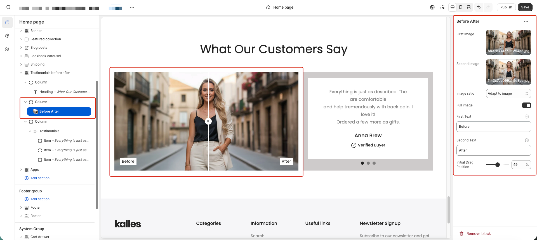Image resolution: width=537 pixels, height=240 pixels.
Task: Click the undo arrow icon
Action: pos(479,7)
